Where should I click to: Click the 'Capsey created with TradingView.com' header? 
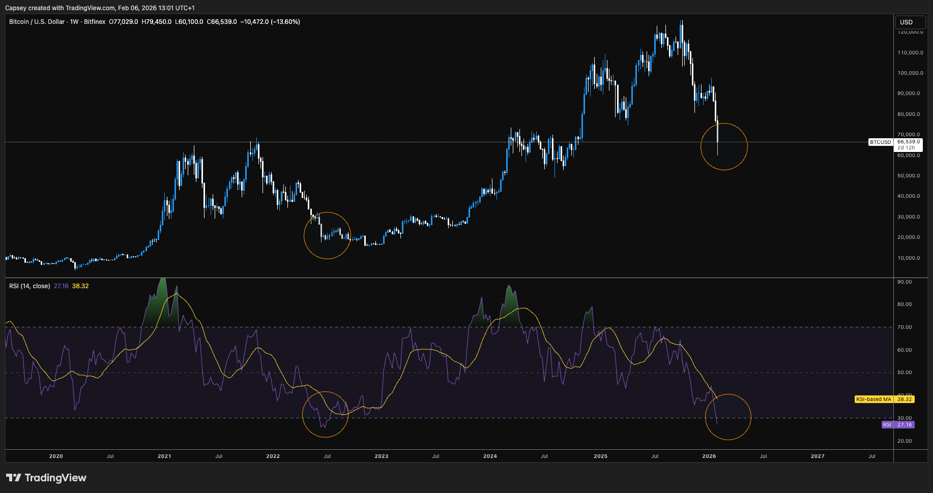pyautogui.click(x=100, y=8)
